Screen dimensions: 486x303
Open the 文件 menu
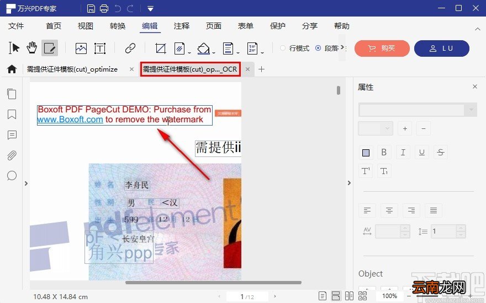click(16, 26)
